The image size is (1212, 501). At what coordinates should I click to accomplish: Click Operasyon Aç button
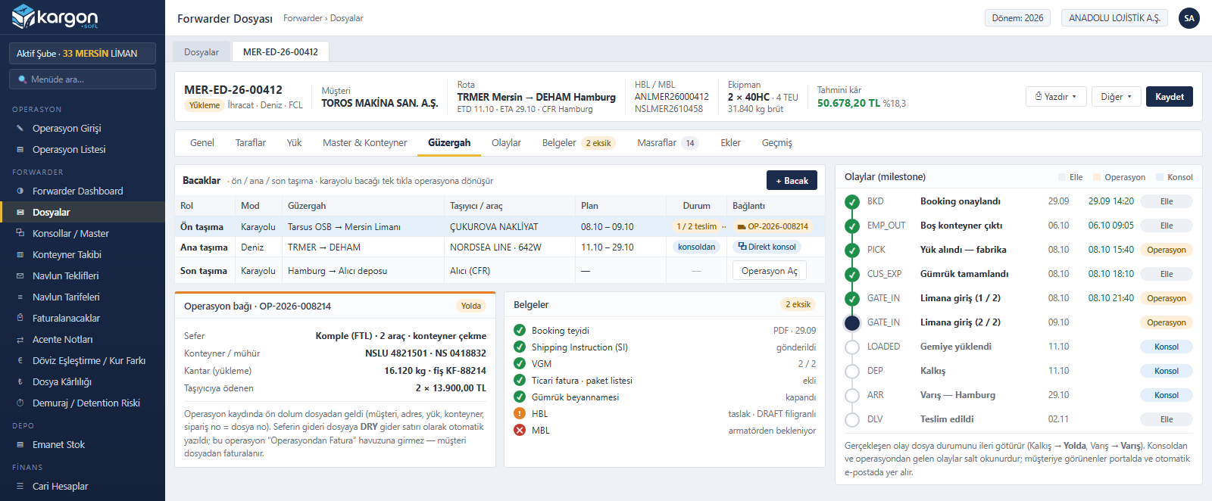click(x=769, y=271)
